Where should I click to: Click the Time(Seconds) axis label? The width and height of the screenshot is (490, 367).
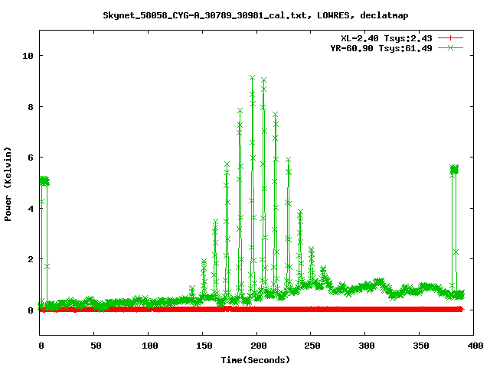point(256,360)
